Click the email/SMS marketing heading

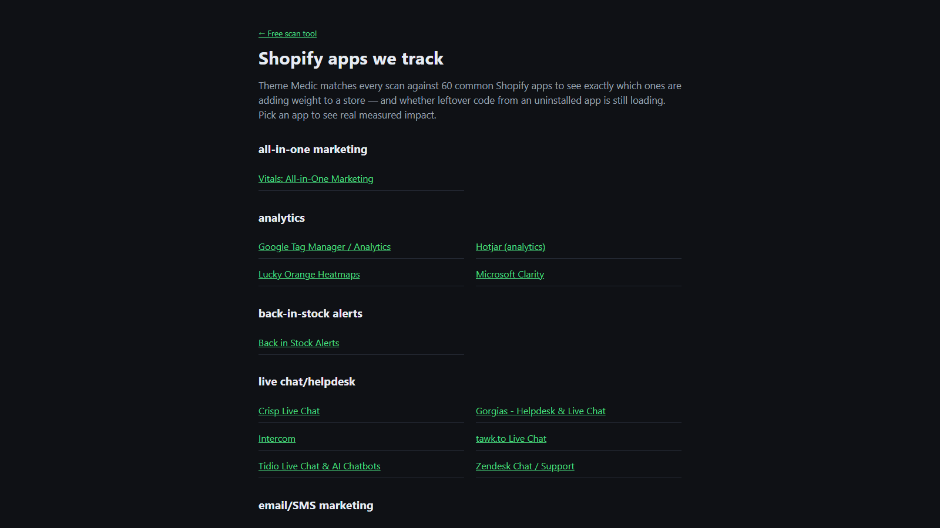[x=315, y=506]
